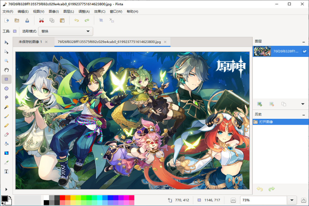Swap primary and secondary colors
Image resolution: width=309 pixels, height=206 pixels.
coord(10,197)
